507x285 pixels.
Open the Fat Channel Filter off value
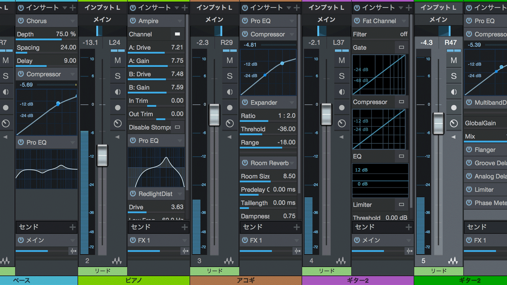click(x=404, y=34)
